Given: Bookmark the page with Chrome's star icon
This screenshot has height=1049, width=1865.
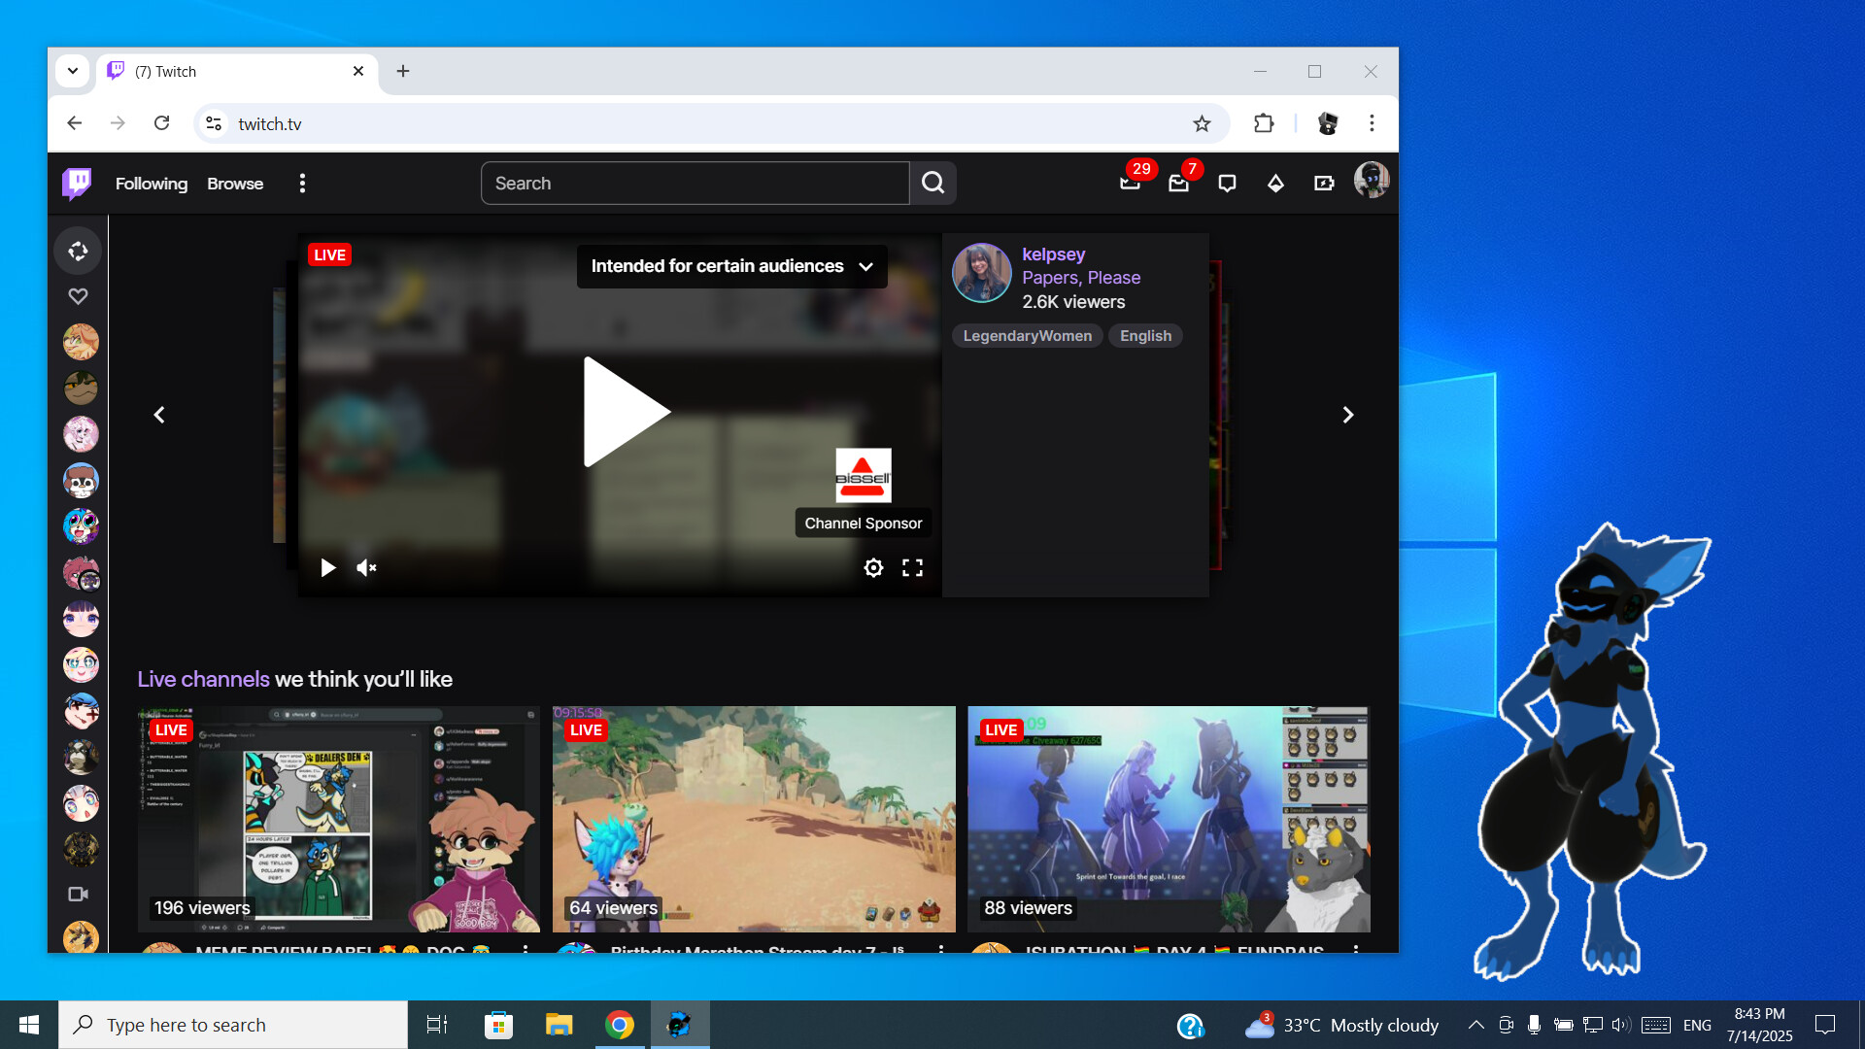Looking at the screenshot, I should click(1203, 123).
